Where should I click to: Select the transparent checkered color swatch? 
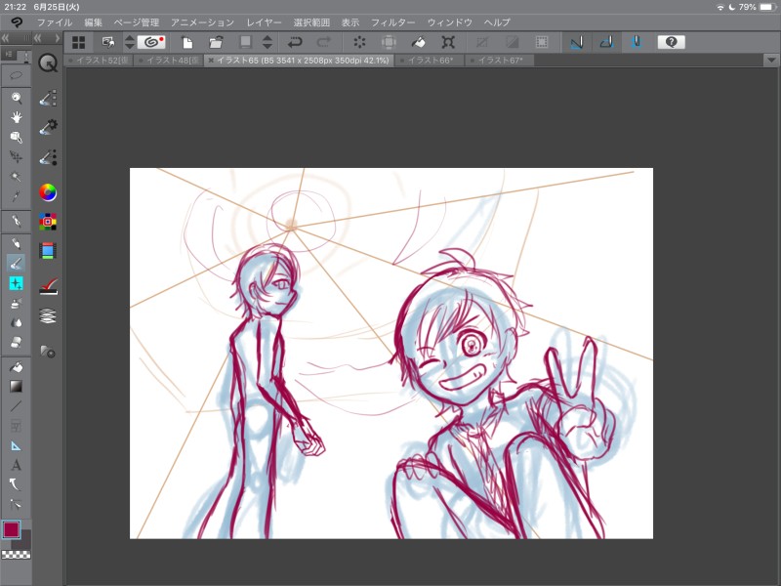(x=16, y=554)
